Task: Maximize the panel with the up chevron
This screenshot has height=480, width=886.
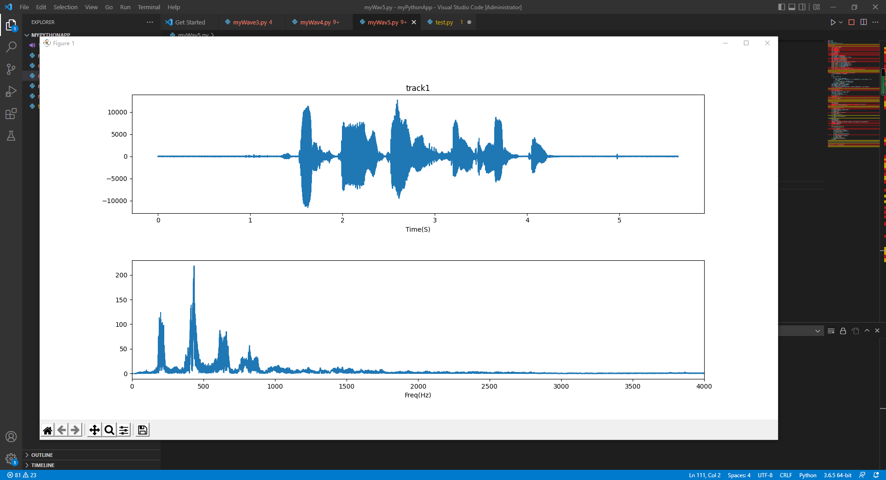Action: click(x=867, y=330)
